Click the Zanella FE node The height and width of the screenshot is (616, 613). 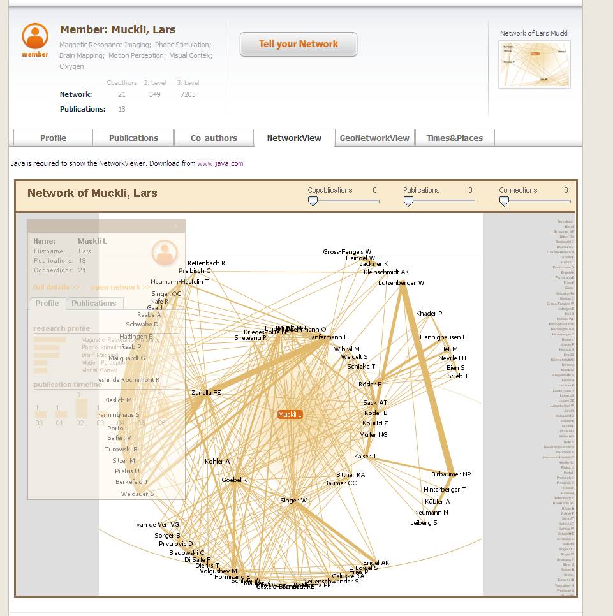206,392
